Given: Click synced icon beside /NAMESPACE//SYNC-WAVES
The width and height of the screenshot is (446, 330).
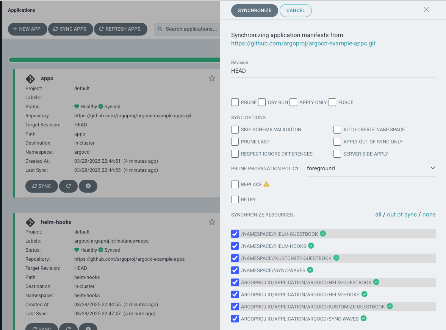Looking at the screenshot, I should (310, 270).
